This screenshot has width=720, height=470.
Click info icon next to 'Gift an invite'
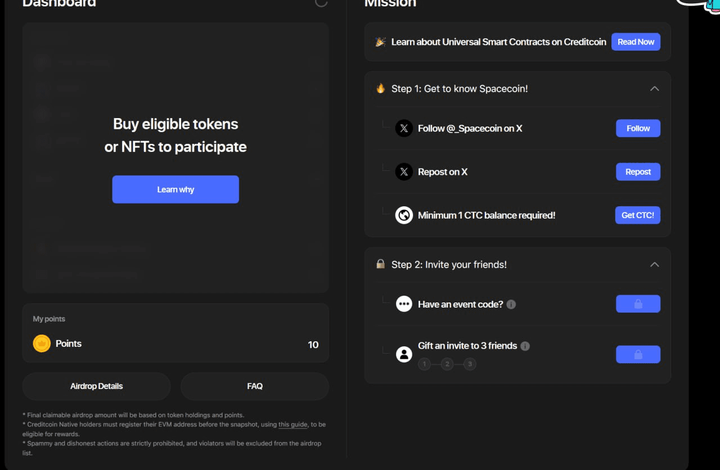point(525,346)
